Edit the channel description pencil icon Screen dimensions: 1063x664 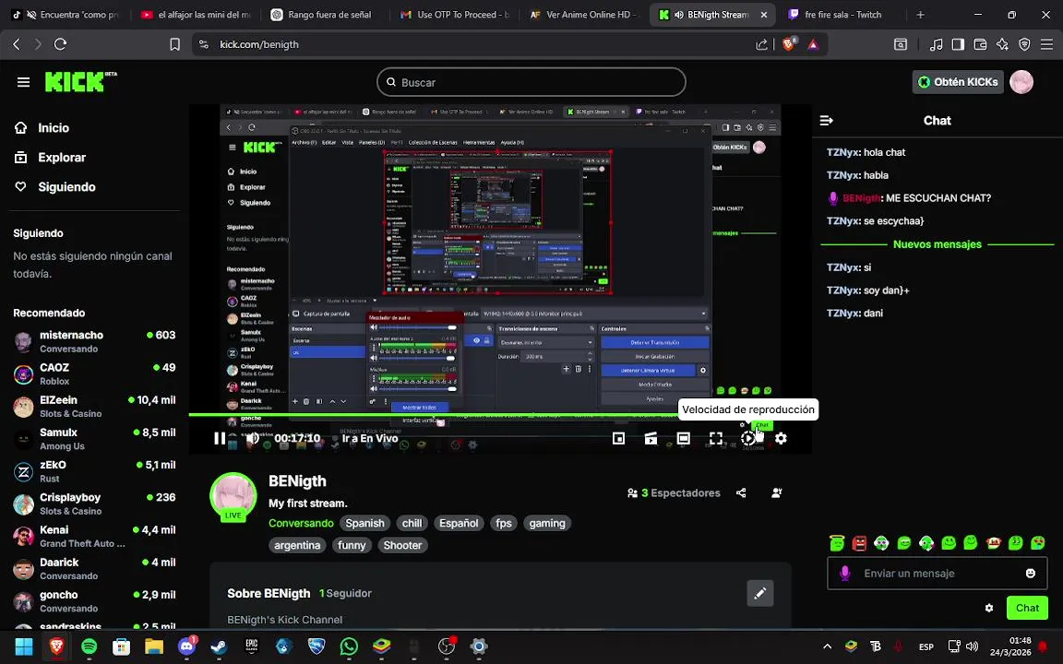pyautogui.click(x=760, y=594)
